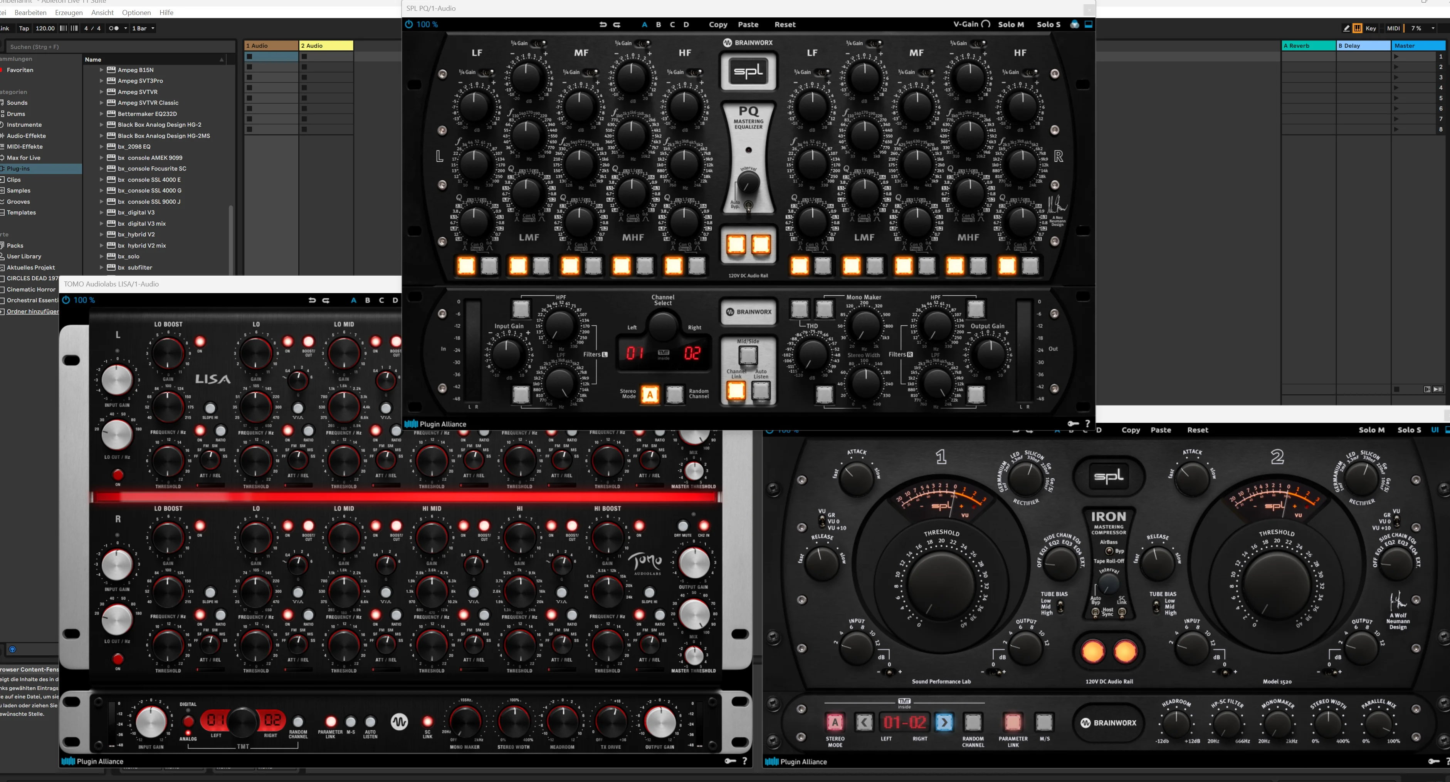The height and width of the screenshot is (782, 1450).
Task: Expand bx_2098 EQ browser entry
Action: click(x=101, y=146)
